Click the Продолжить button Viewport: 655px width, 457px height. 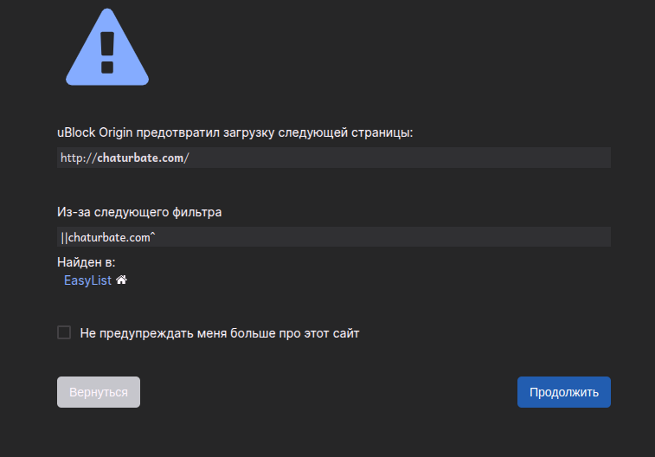[564, 392]
